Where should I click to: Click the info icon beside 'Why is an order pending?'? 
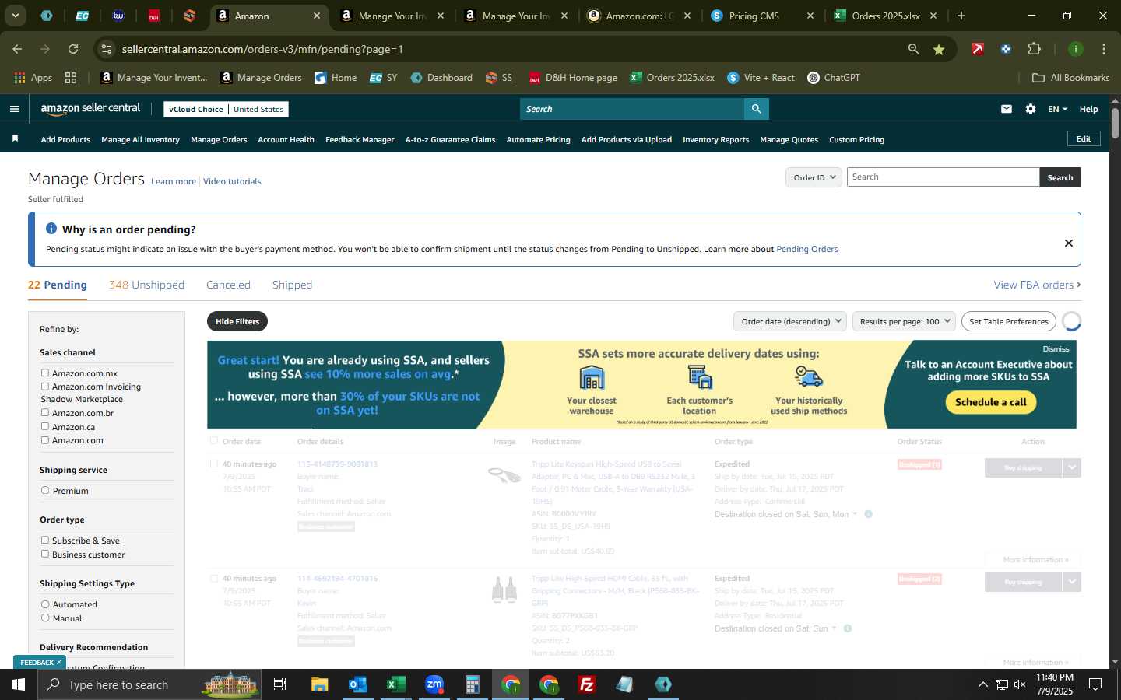[51, 229]
